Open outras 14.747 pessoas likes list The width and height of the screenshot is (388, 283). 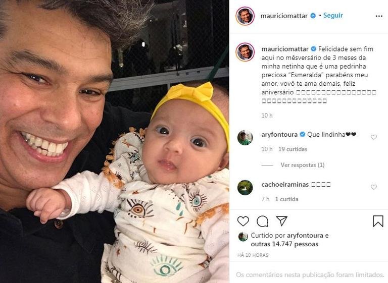[284, 244]
